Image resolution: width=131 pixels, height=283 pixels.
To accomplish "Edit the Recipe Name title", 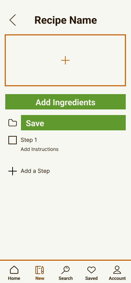I will tap(66, 20).
